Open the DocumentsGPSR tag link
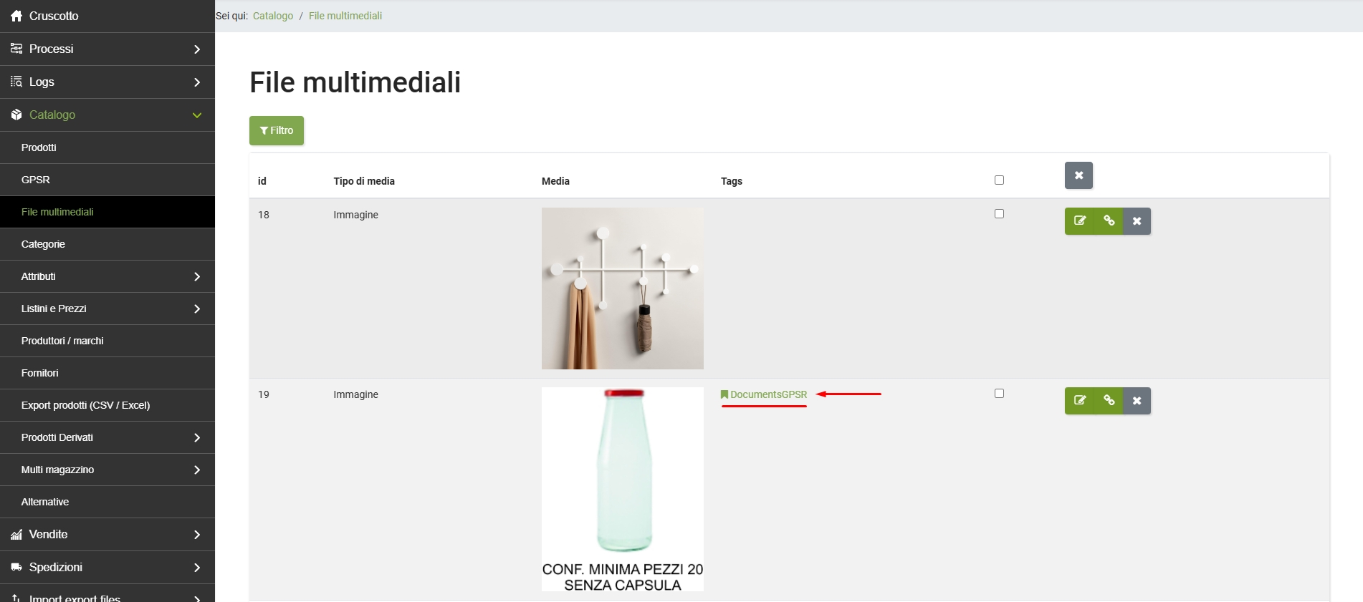The image size is (1363, 602). tap(768, 394)
